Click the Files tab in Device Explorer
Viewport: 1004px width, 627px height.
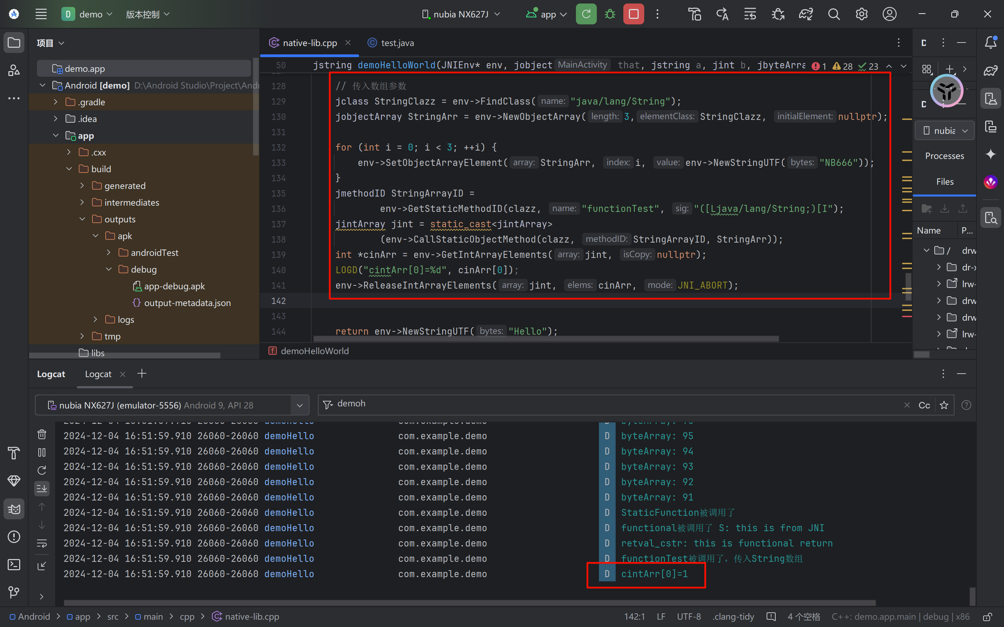click(944, 182)
